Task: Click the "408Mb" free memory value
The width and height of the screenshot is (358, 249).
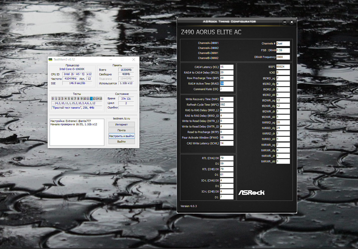Action: pos(126,74)
